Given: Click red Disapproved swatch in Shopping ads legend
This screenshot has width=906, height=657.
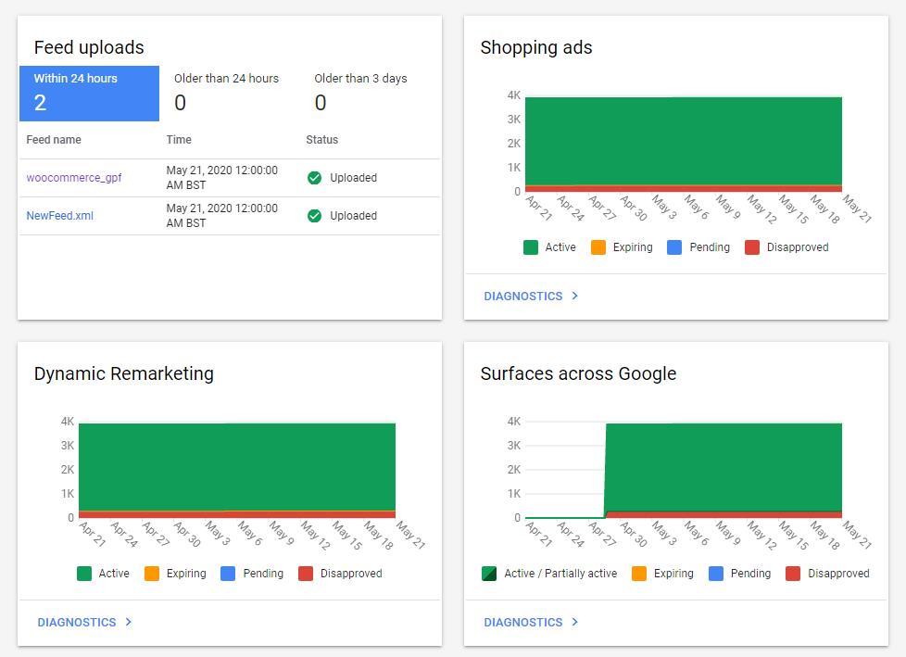Looking at the screenshot, I should coord(751,247).
